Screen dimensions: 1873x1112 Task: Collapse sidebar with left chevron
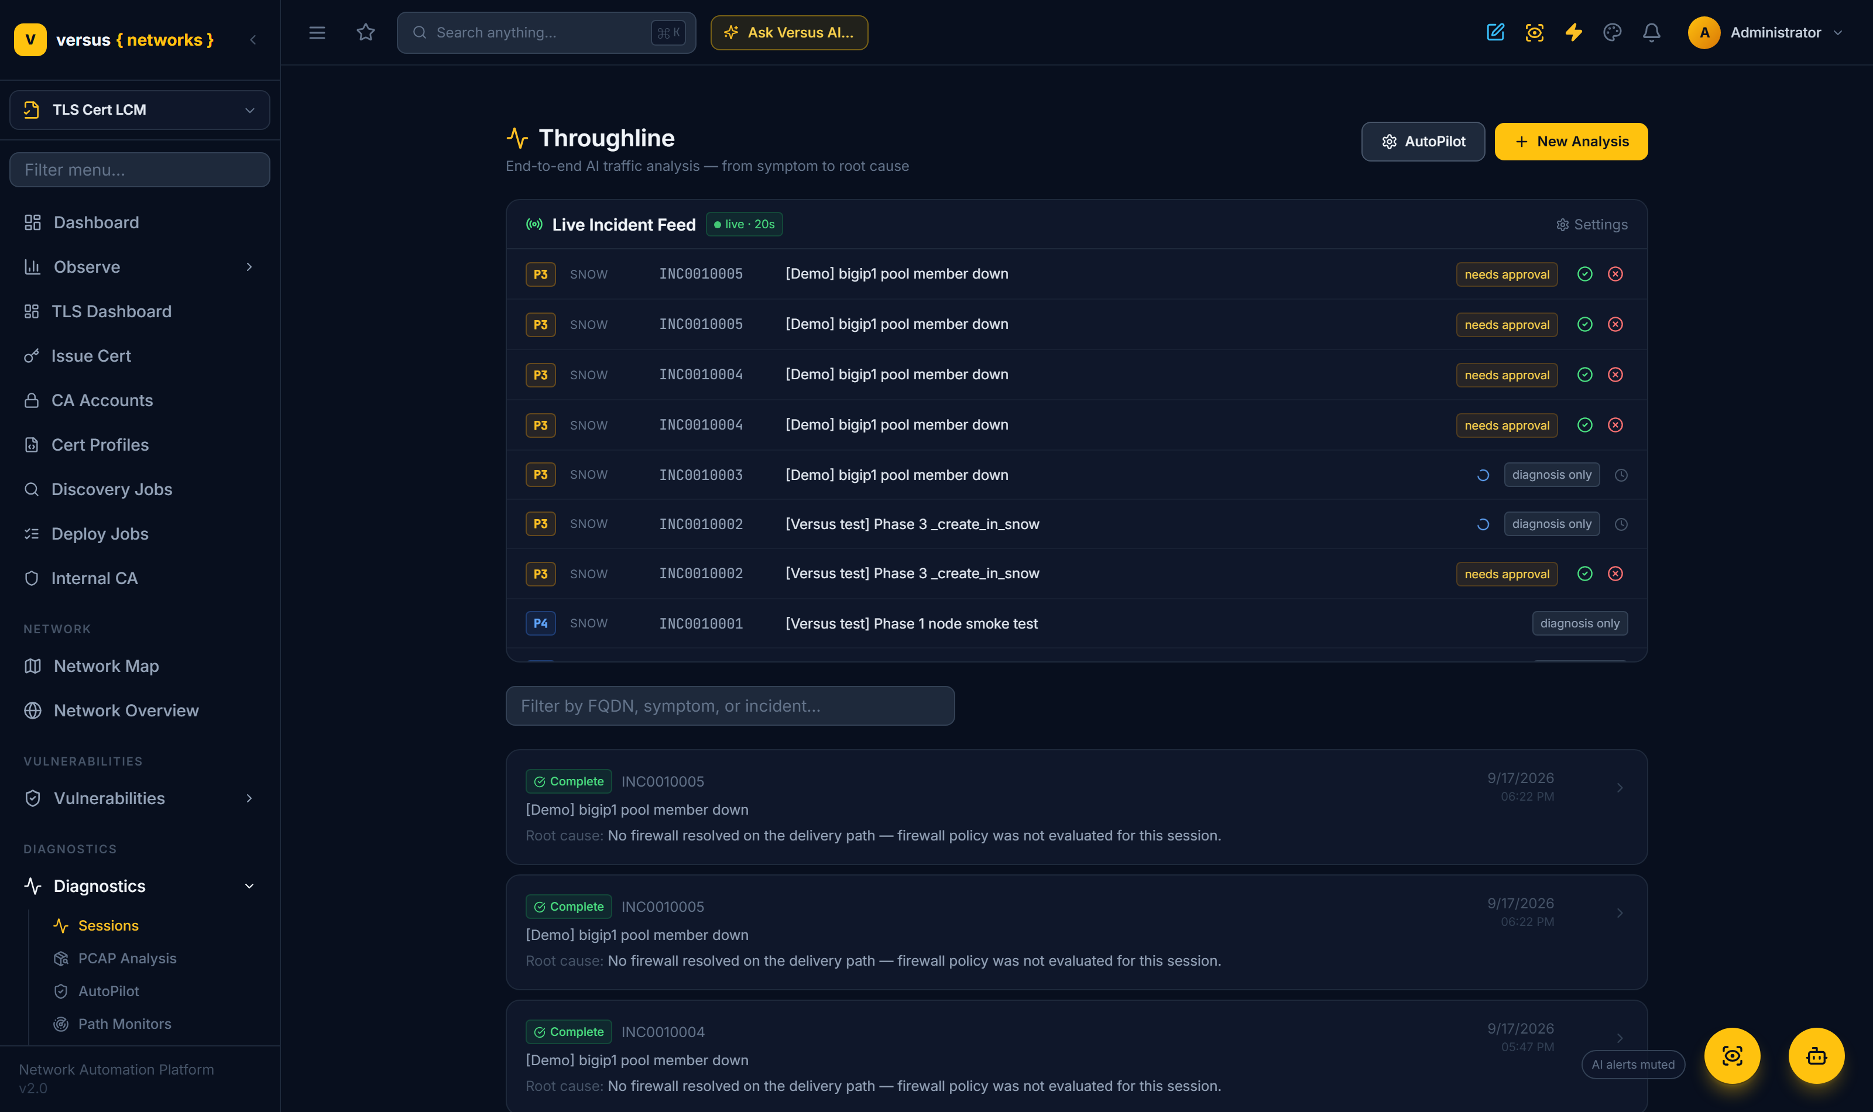253,40
